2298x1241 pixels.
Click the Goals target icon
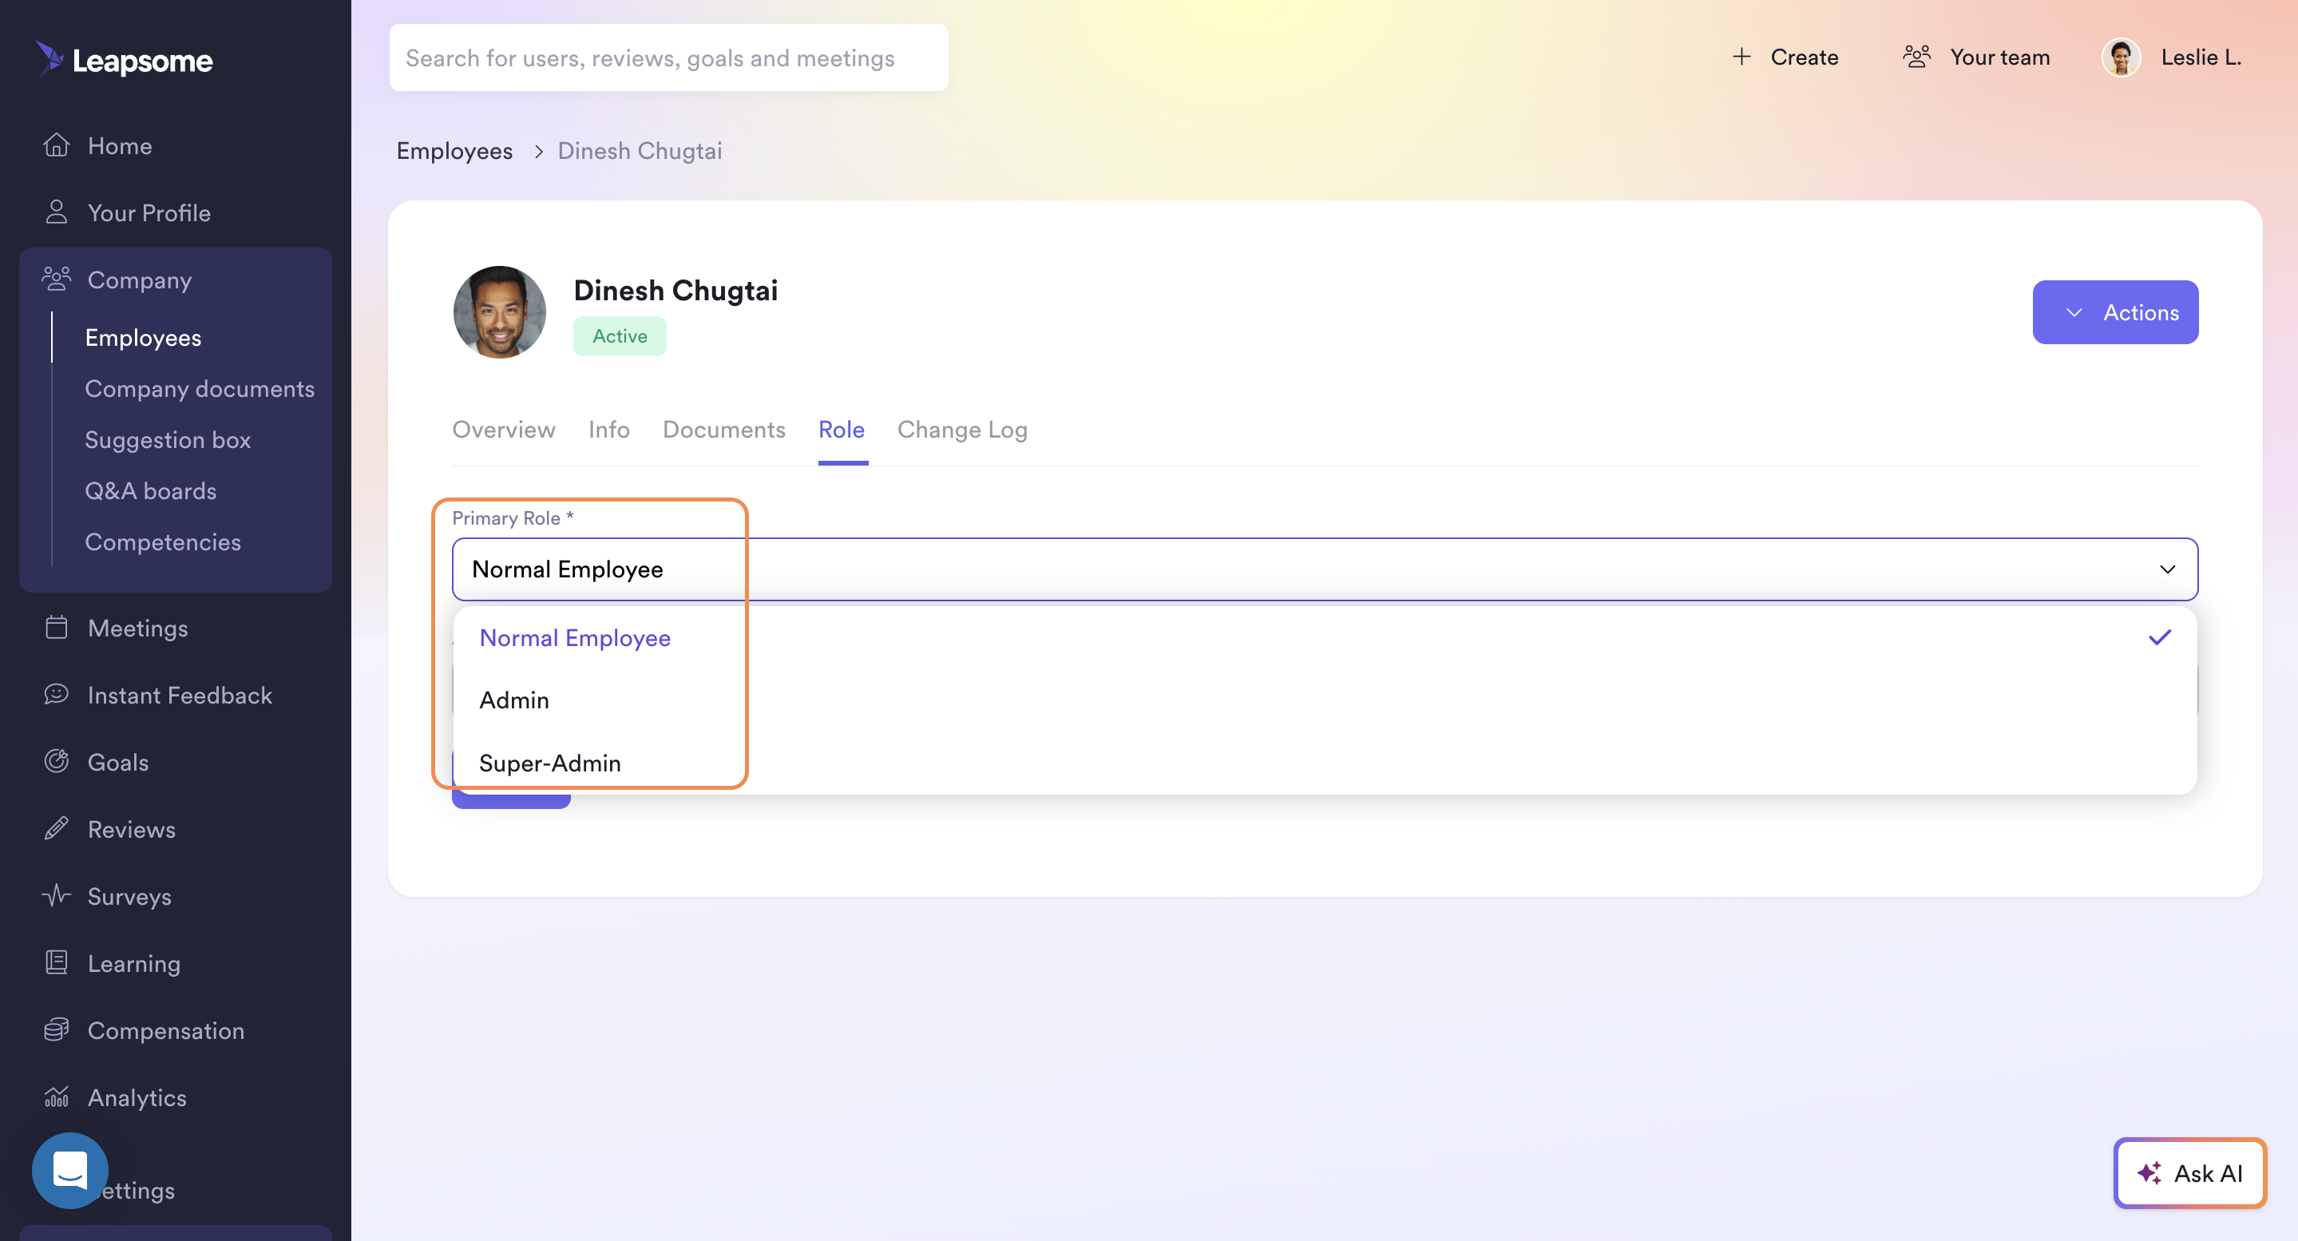pos(57,761)
